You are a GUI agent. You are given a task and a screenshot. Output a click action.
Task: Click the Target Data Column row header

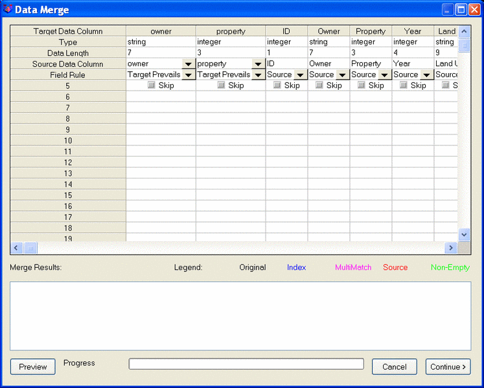click(68, 31)
